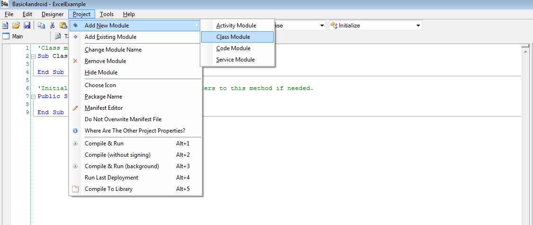
Task: Select Compile & Run (background)
Action: tap(135, 166)
